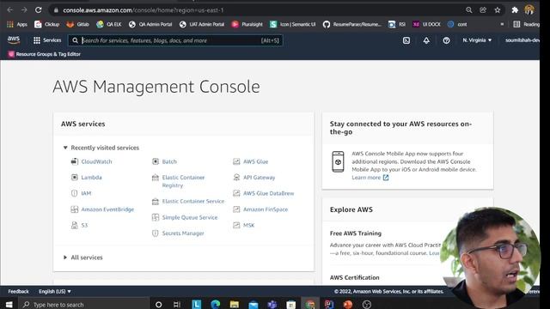Click the browser back arrow
Screen dimensions: 550x309
tap(9, 10)
